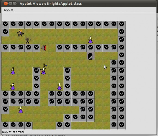
Task: Click the top-right corner skull wall tile
Action: click(x=122, y=25)
